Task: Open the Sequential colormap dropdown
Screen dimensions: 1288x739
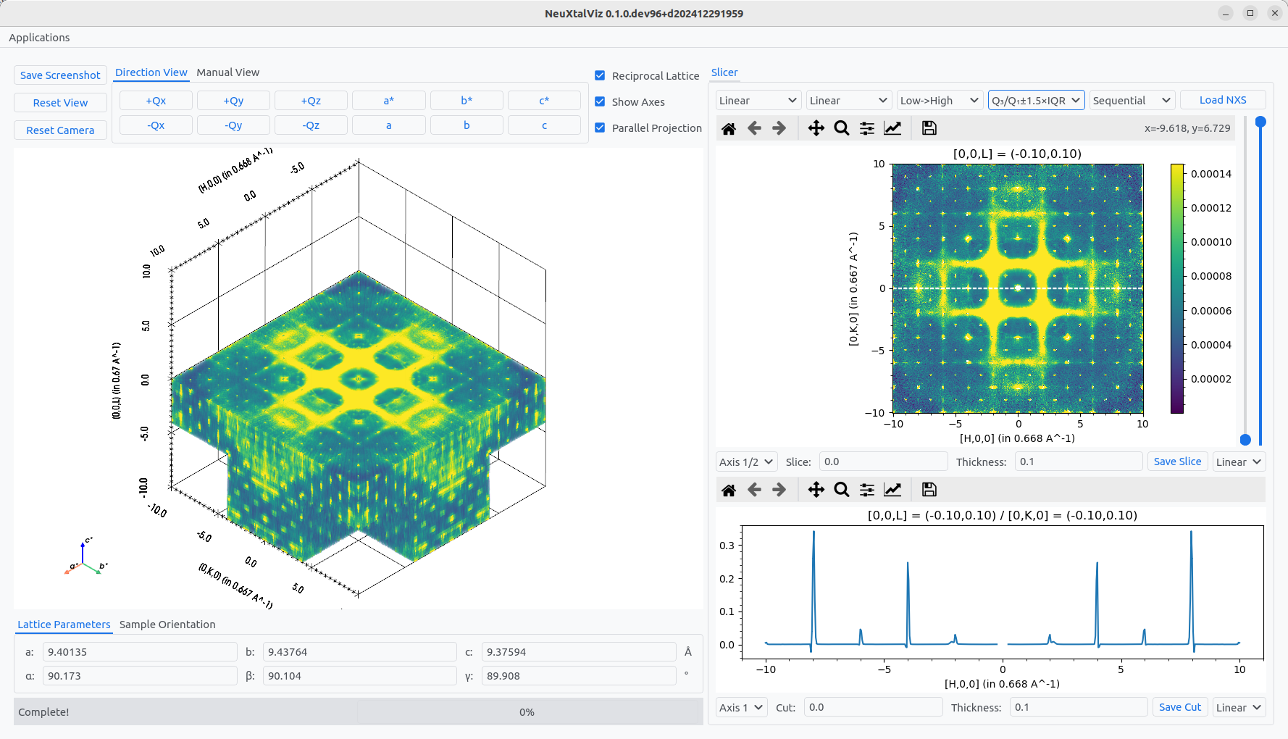Action: click(x=1132, y=100)
